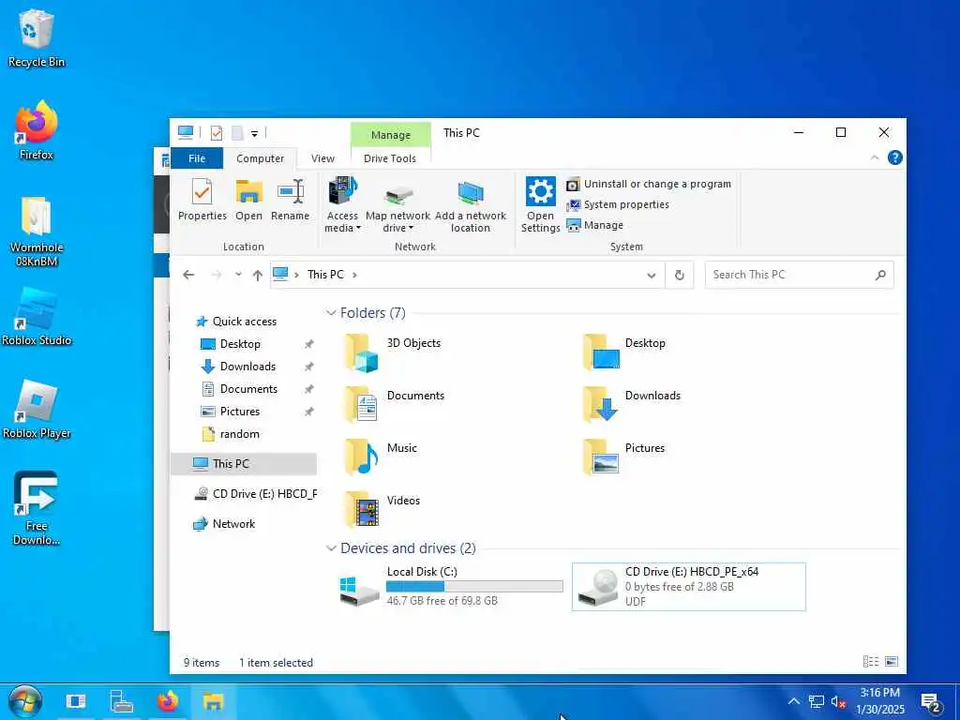The image size is (960, 720).
Task: Switch to the View ribbon tab
Action: (x=322, y=158)
